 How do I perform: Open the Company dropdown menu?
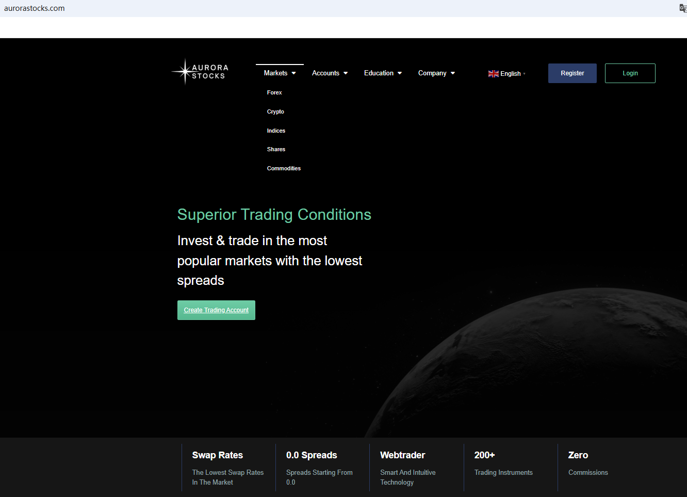(x=436, y=73)
